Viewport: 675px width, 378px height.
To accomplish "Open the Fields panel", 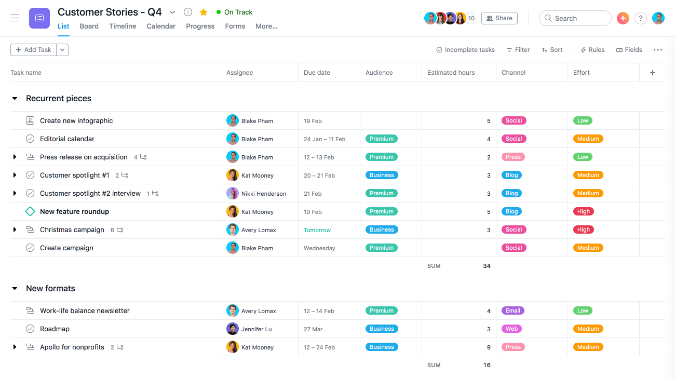I will [x=629, y=49].
